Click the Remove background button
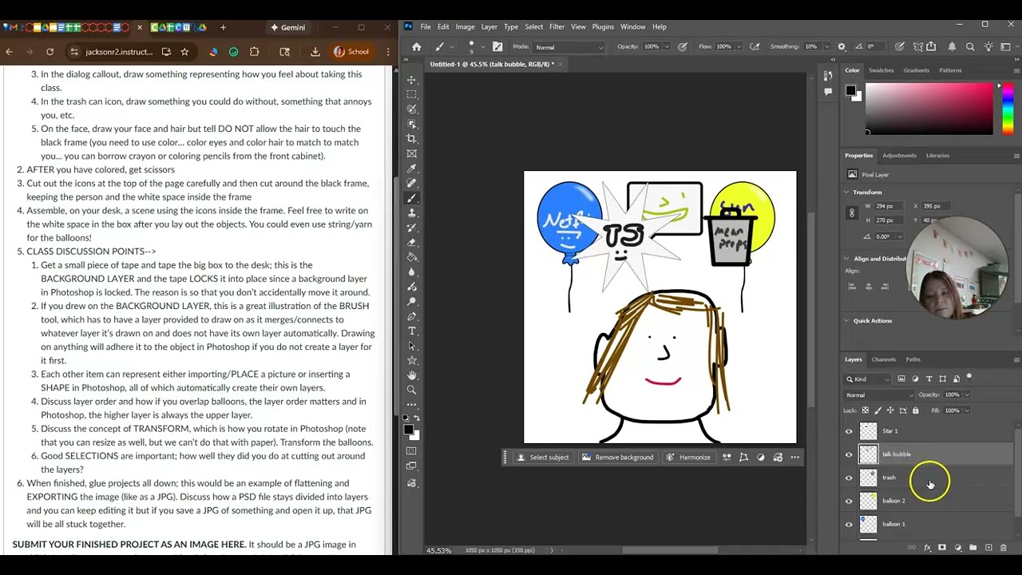Screen dimensions: 1022x575 click(617, 458)
